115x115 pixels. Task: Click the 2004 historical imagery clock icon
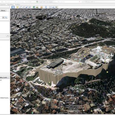(32, 113)
